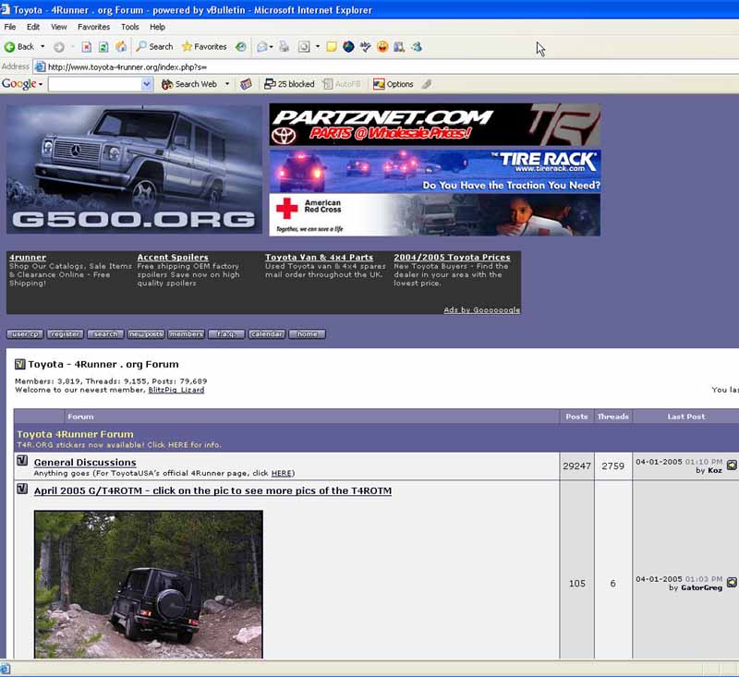Click the user cp forum button

pyautogui.click(x=25, y=334)
